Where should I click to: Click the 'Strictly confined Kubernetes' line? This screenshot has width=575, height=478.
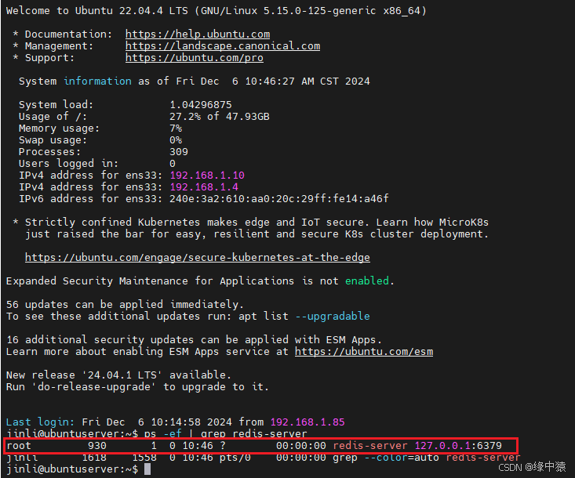[257, 223]
